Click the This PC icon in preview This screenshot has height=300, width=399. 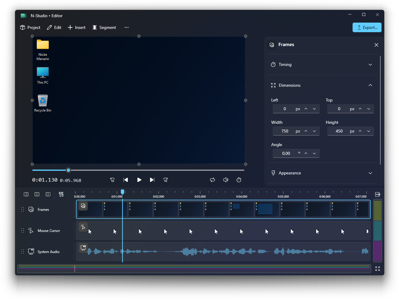click(x=43, y=75)
